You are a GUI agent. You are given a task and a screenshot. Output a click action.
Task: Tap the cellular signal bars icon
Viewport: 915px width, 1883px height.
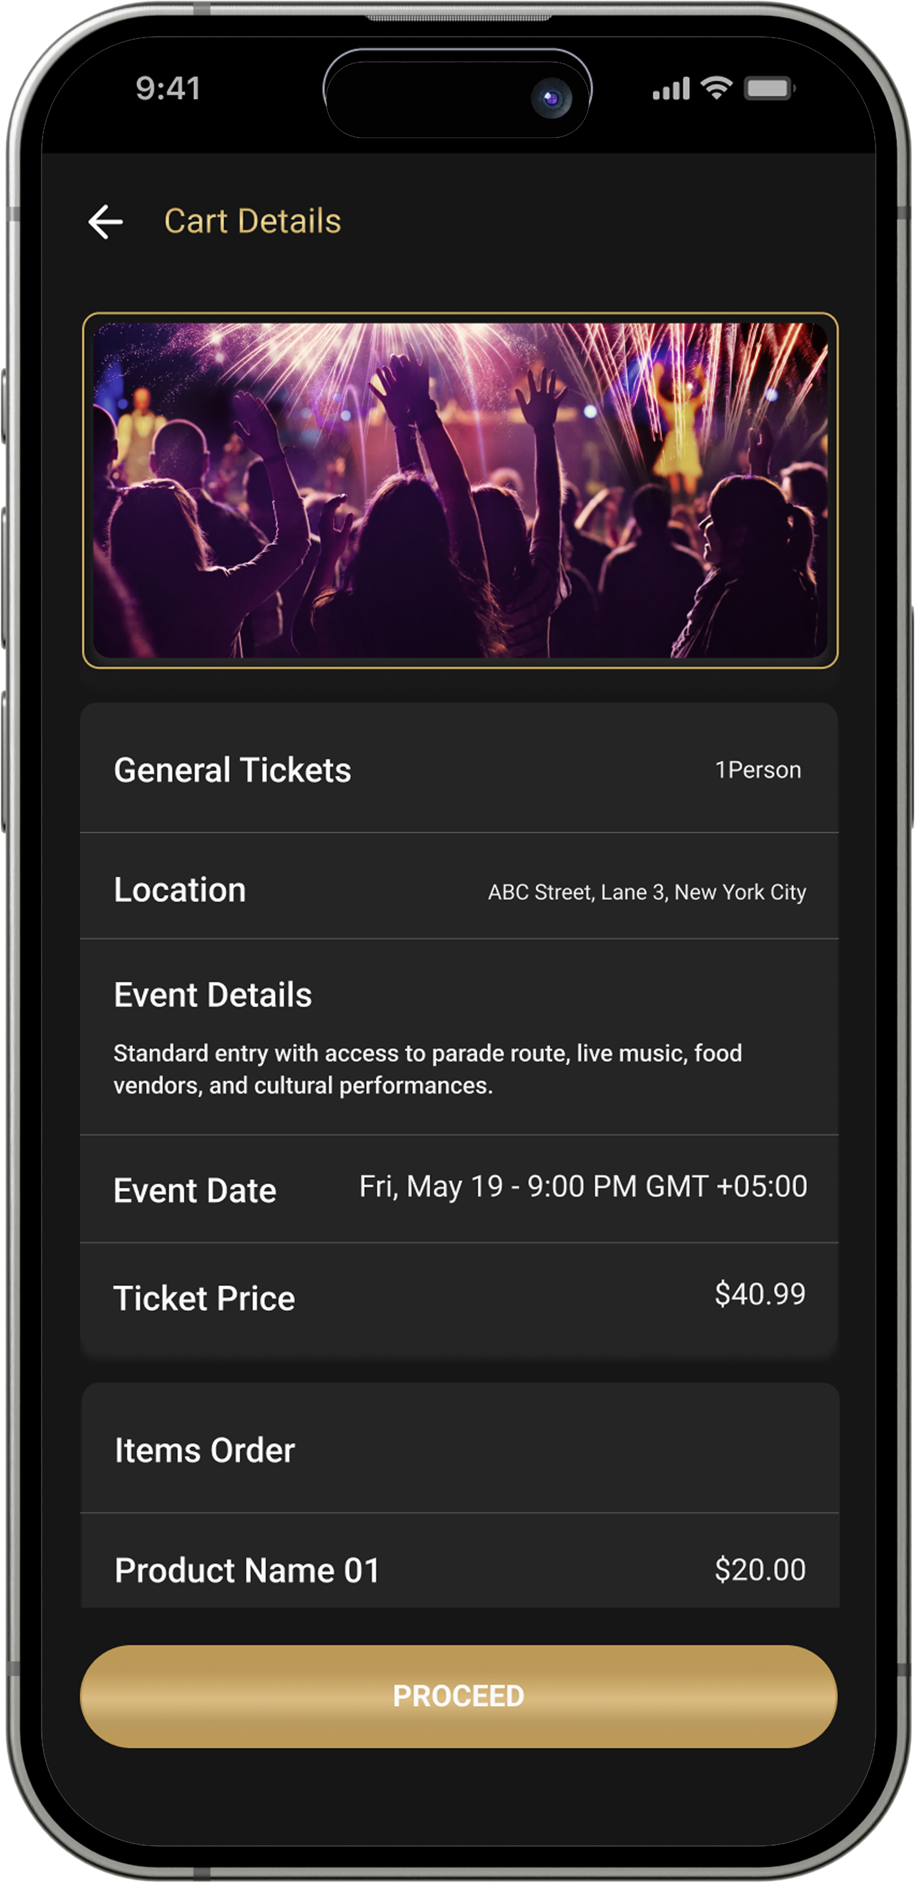click(671, 89)
